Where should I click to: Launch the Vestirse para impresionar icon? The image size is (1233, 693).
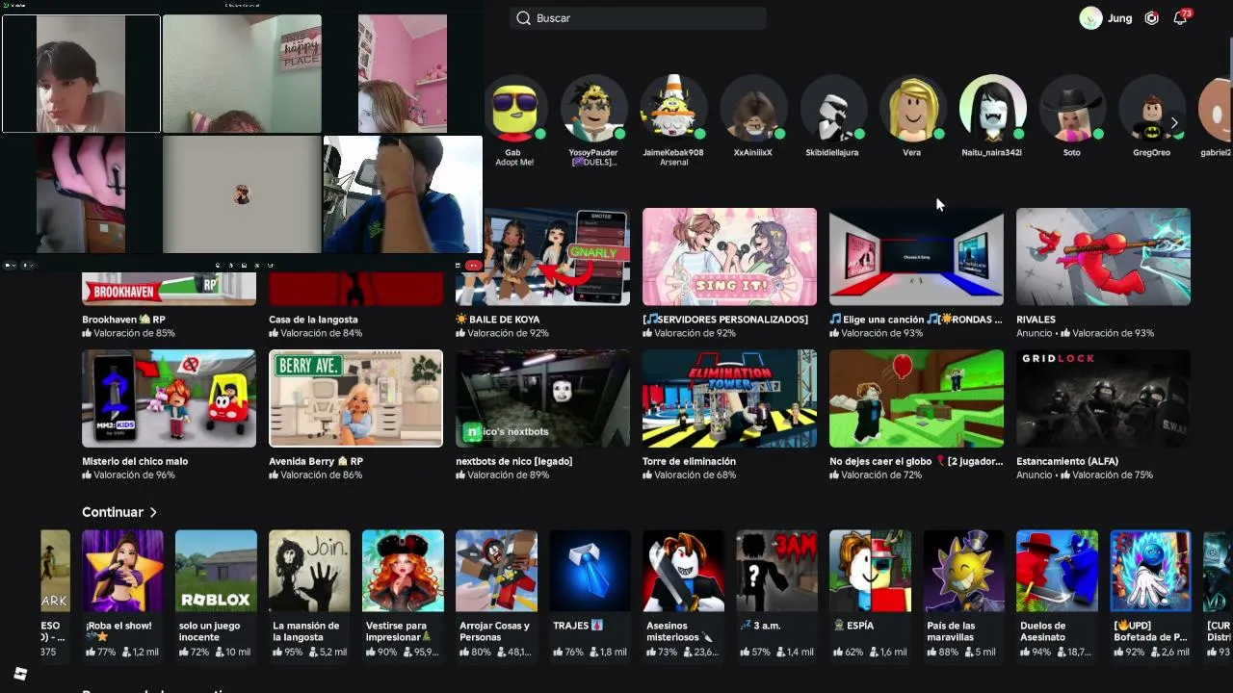tap(403, 571)
